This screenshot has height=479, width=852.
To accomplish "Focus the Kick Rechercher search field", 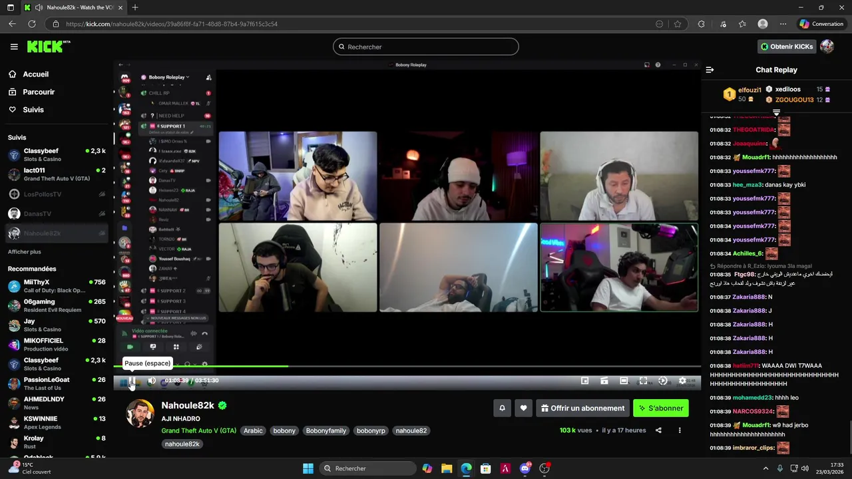I will coord(426,47).
